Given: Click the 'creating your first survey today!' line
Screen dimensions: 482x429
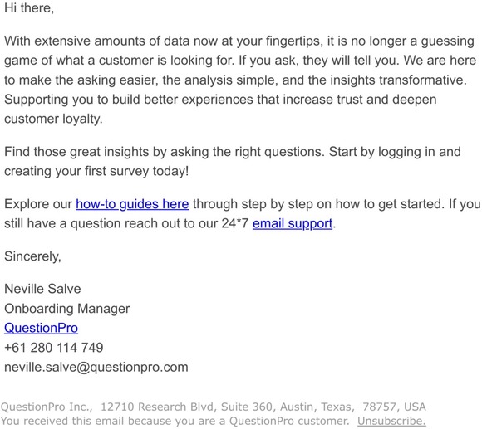Looking at the screenshot, I should tap(96, 171).
